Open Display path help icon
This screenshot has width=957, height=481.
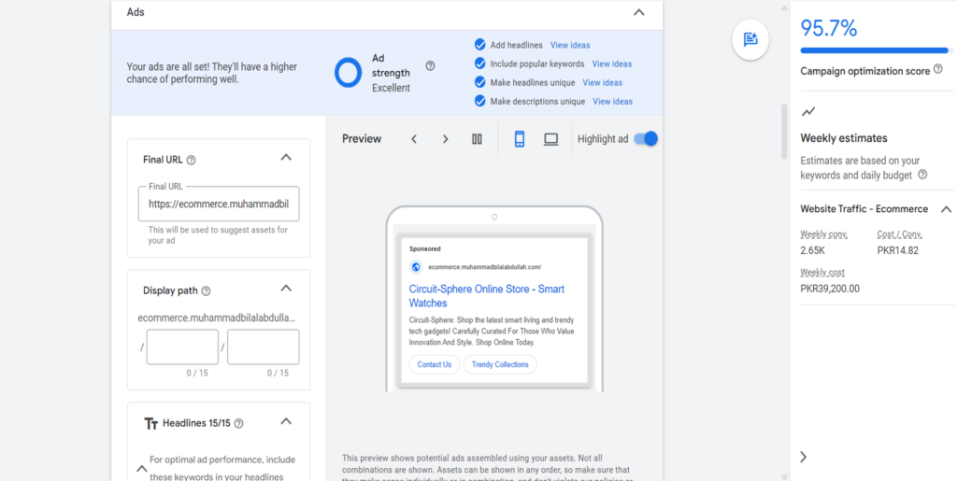(206, 291)
